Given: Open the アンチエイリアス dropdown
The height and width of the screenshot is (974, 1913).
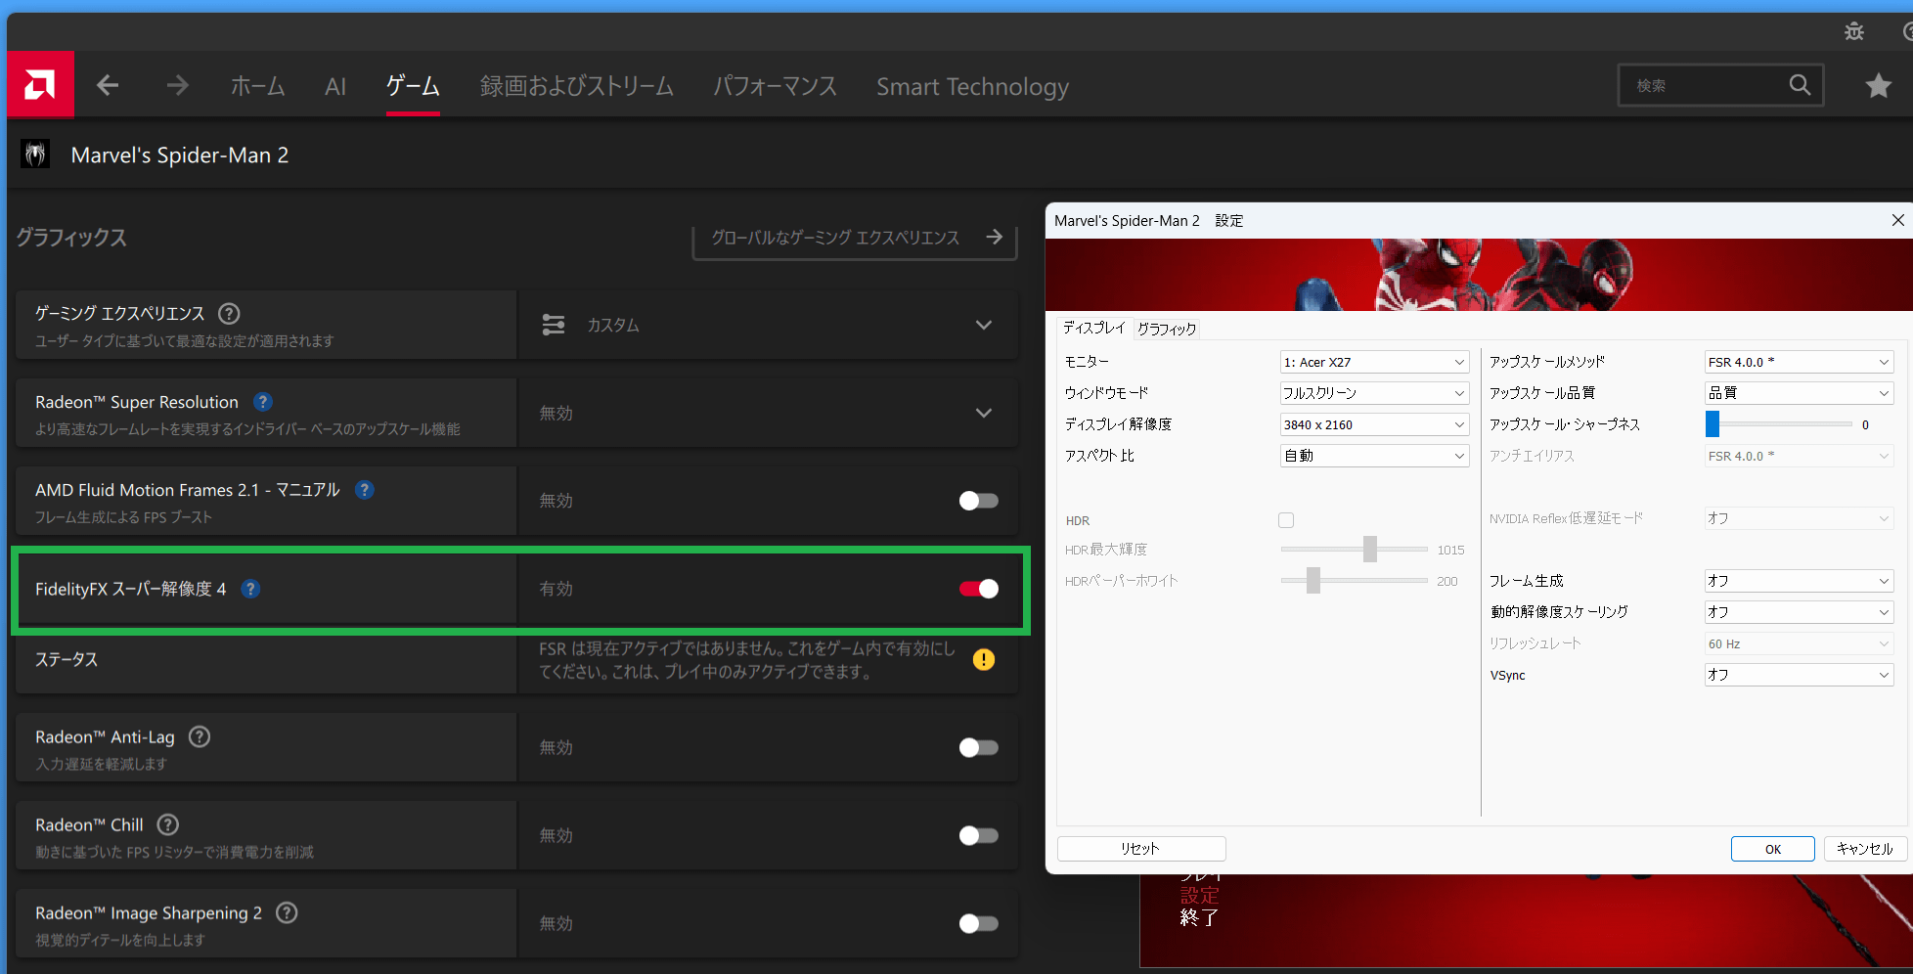Looking at the screenshot, I should click(x=1799, y=456).
